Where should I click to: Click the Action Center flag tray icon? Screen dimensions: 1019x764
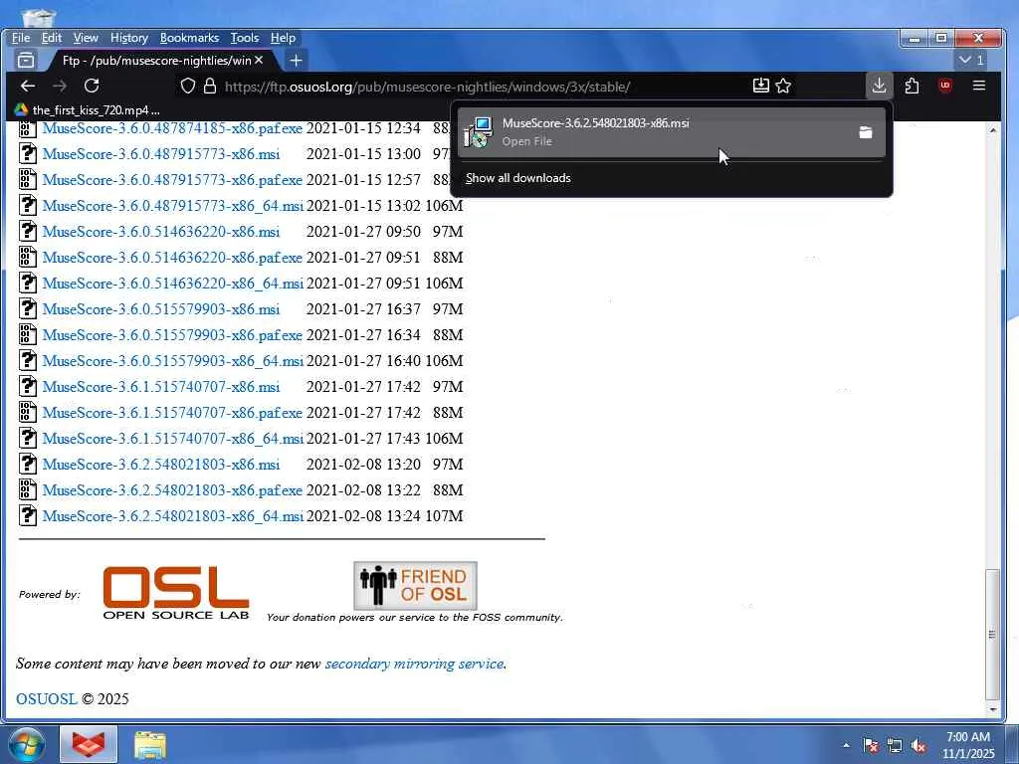[871, 746]
